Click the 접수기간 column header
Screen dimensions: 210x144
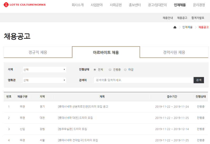(x=172, y=96)
